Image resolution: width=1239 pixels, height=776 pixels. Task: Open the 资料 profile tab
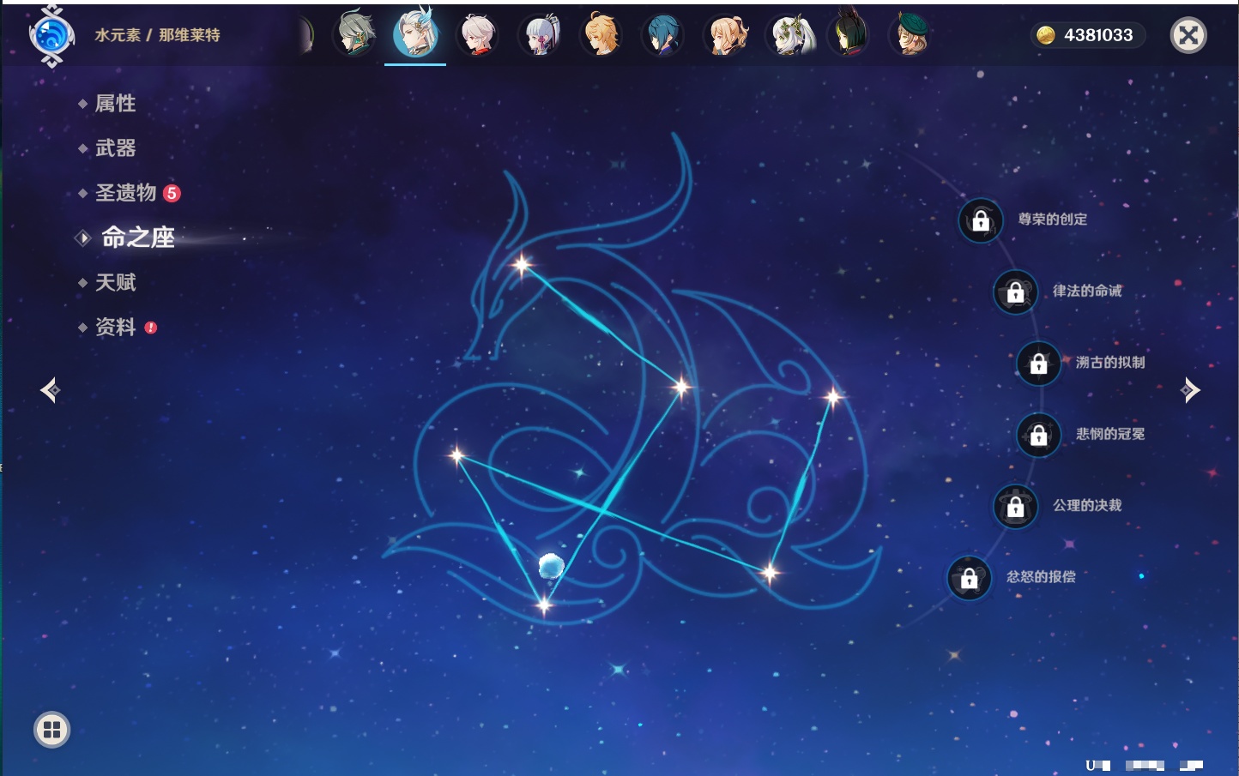click(115, 327)
